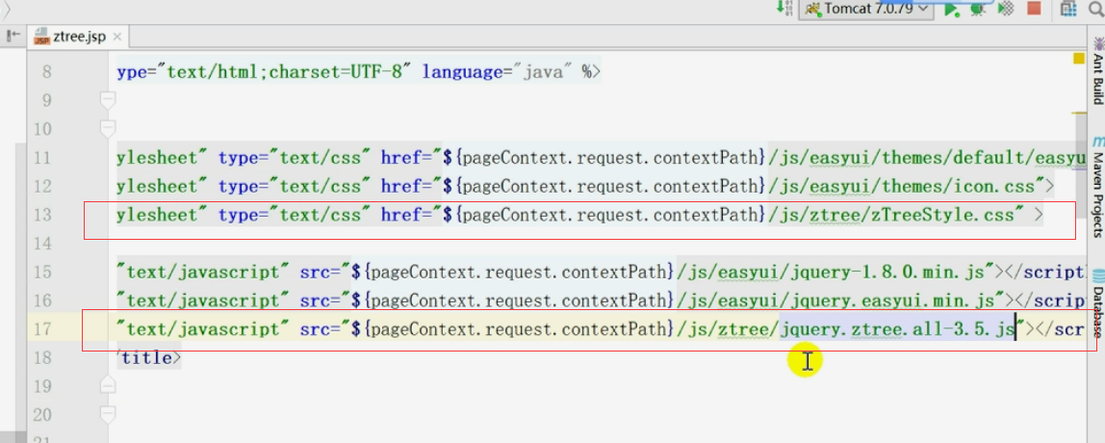Click the href attribute on line 12

point(403,186)
